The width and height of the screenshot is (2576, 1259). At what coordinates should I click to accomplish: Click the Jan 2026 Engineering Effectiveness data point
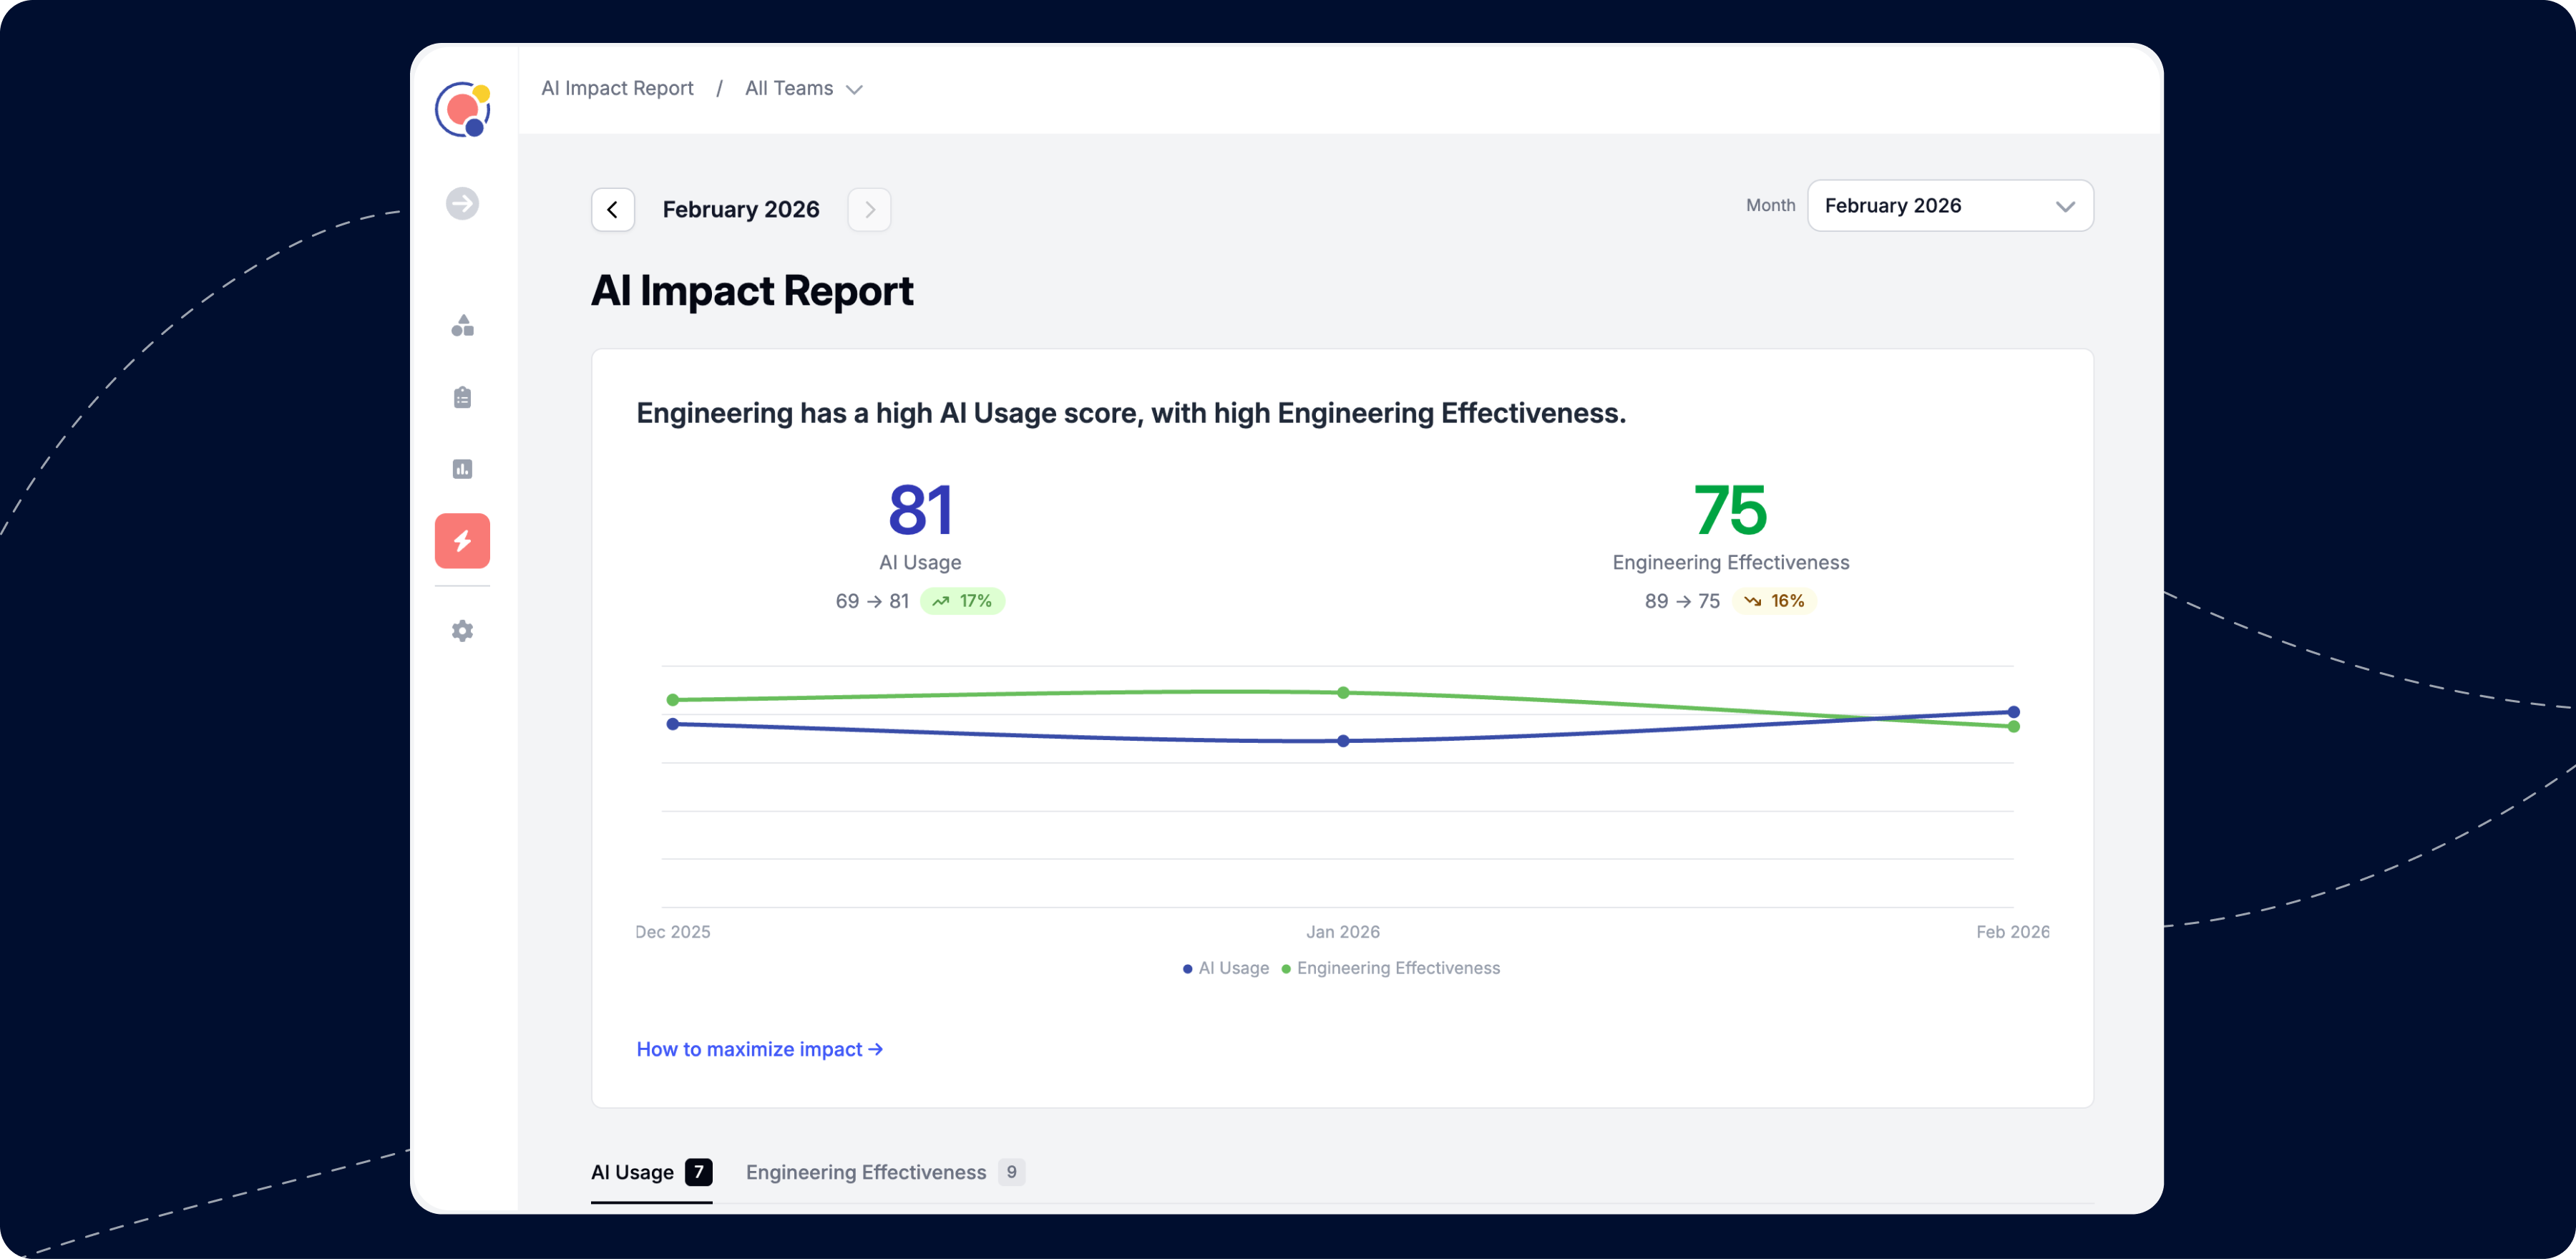[x=1343, y=692]
